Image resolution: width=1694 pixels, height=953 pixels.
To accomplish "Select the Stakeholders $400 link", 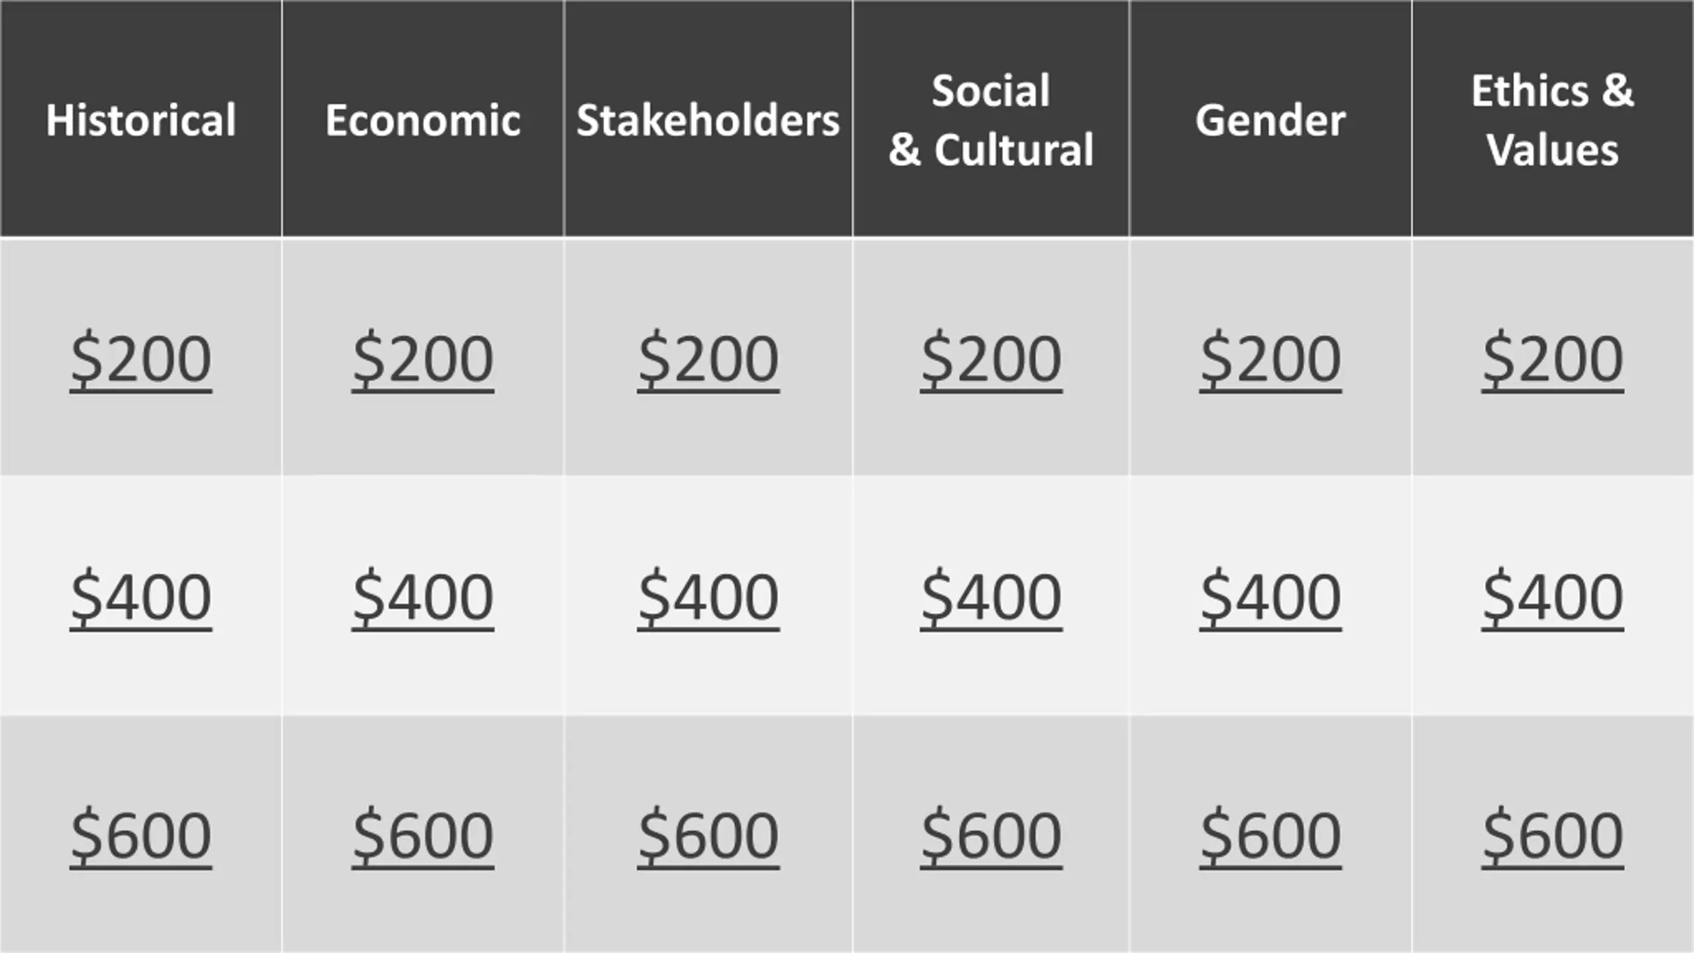I will coord(708,597).
